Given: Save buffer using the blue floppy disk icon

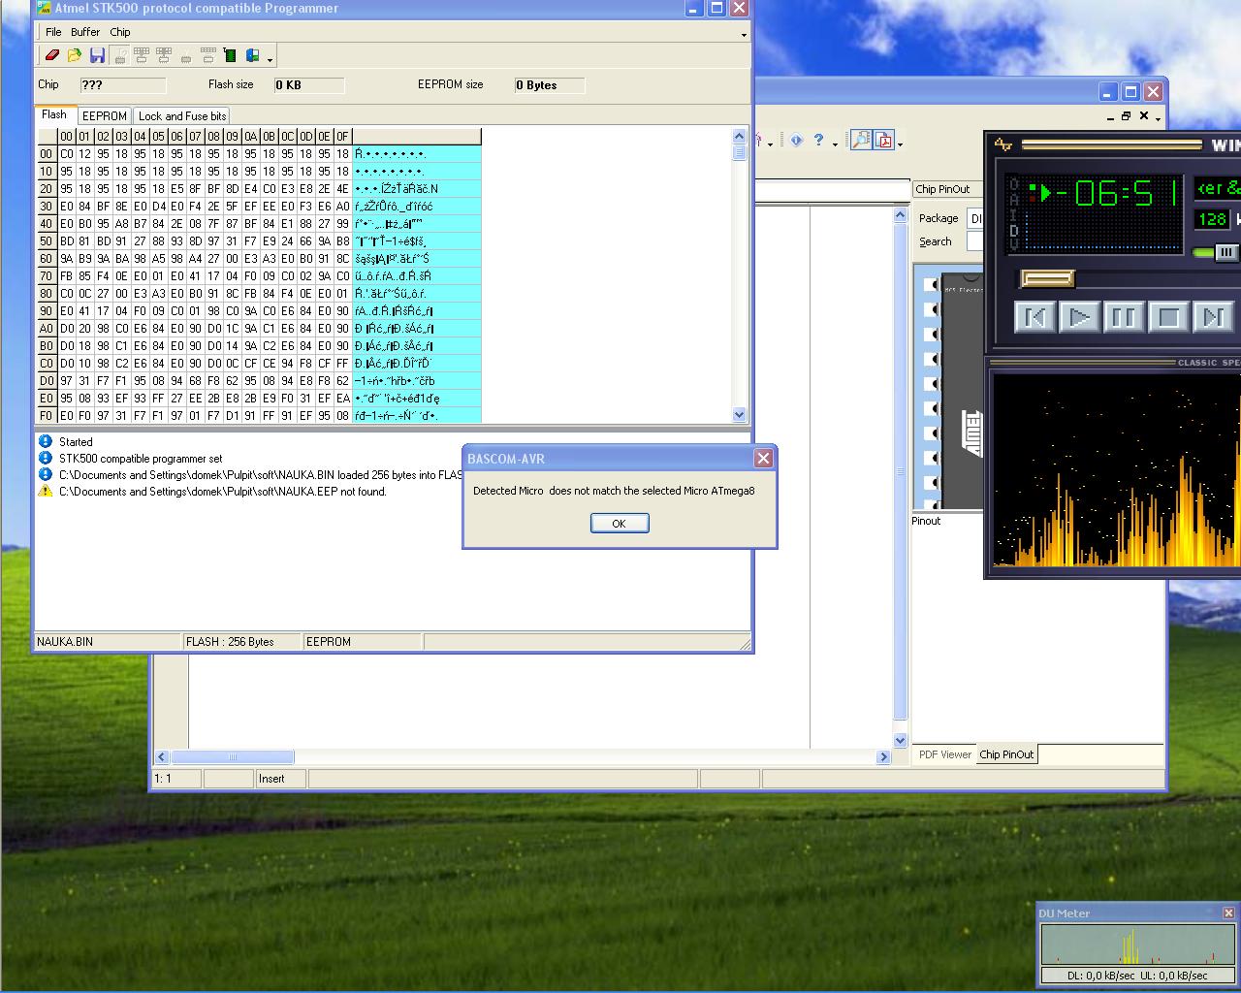Looking at the screenshot, I should click(97, 56).
